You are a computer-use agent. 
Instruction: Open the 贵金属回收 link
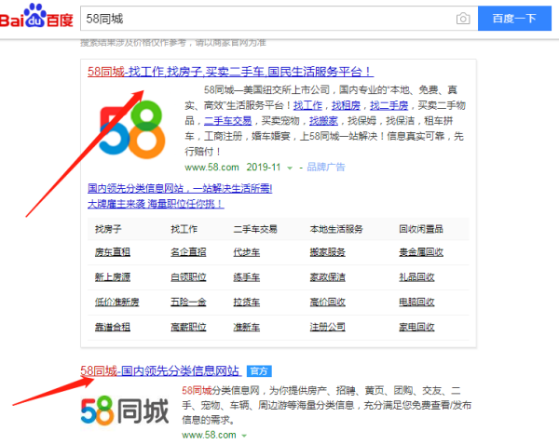coord(421,252)
